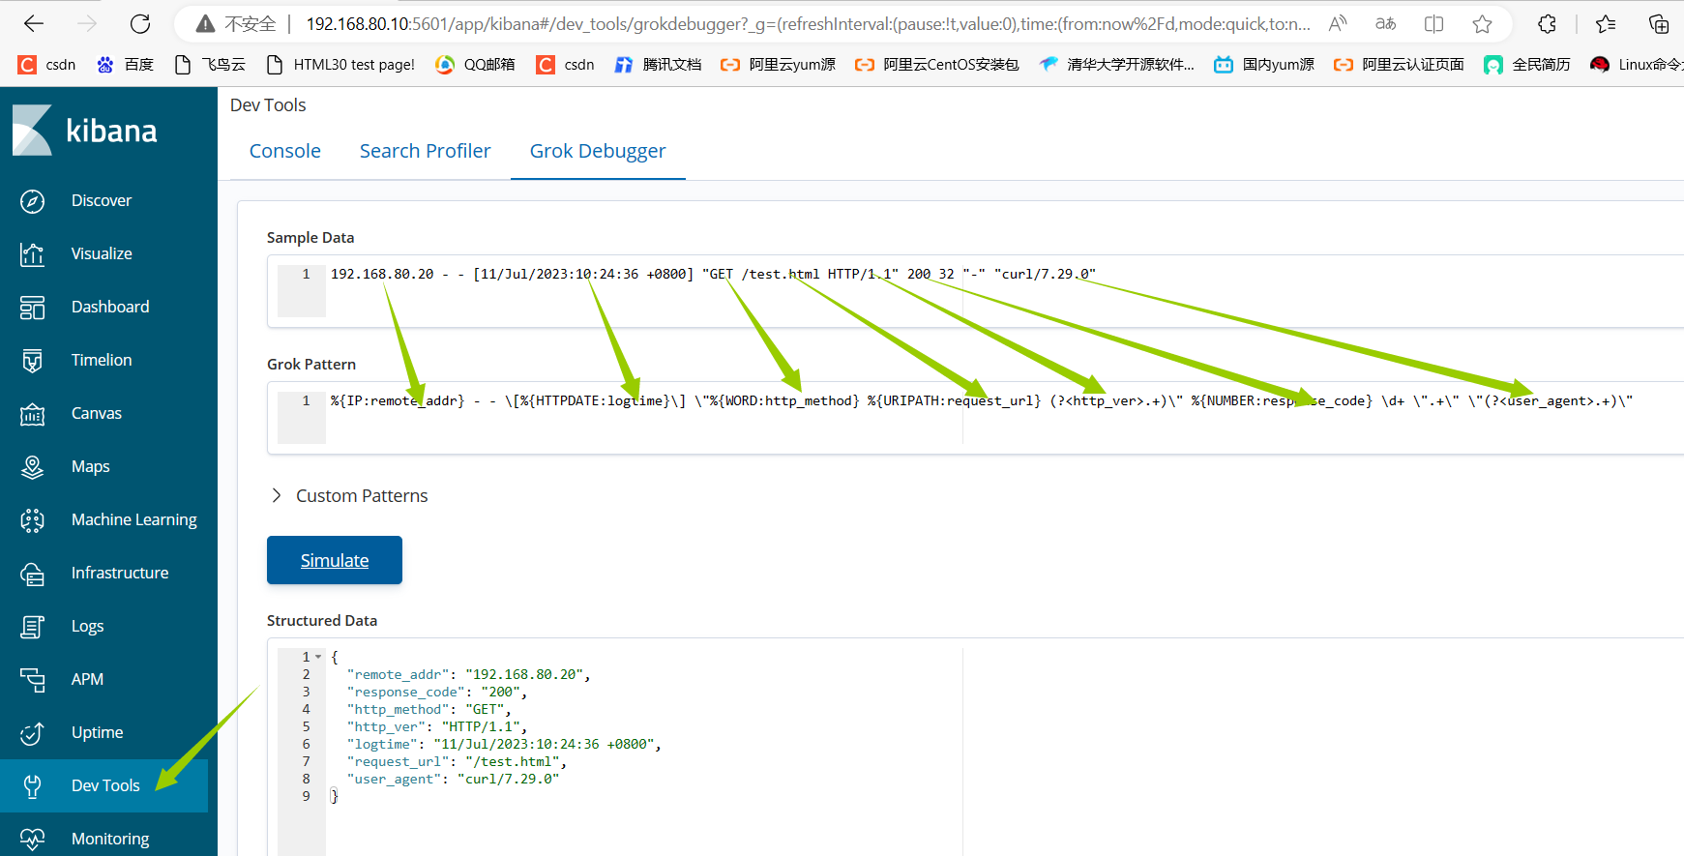
Task: Open Visualize from the sidebar
Action: 102,253
